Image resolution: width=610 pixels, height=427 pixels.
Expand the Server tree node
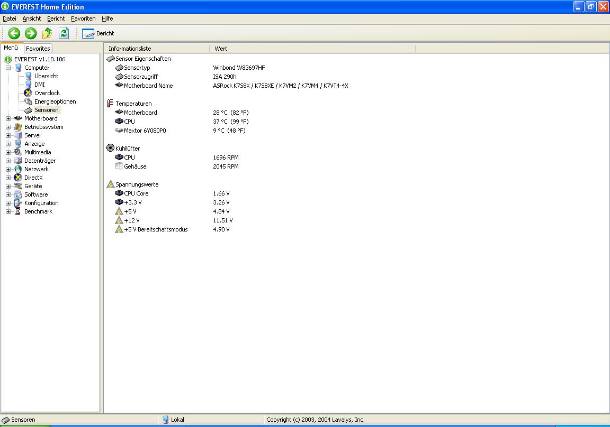coord(8,136)
